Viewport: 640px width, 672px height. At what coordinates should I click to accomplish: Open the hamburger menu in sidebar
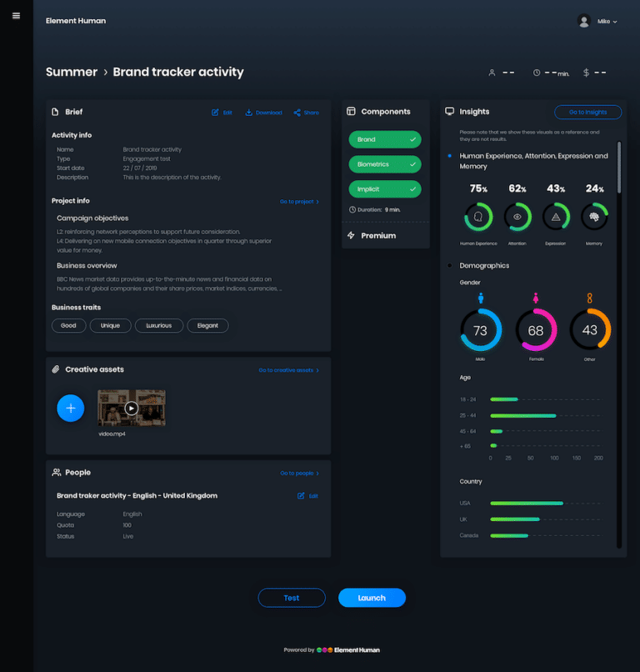click(x=16, y=16)
